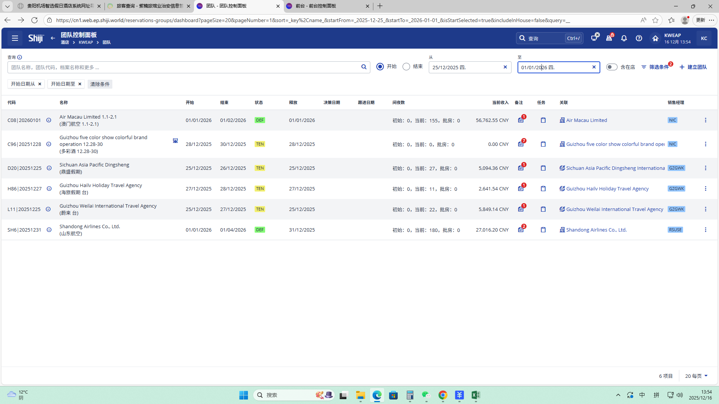Select the 结束 radio button
Image resolution: width=719 pixels, height=404 pixels.
(x=406, y=67)
